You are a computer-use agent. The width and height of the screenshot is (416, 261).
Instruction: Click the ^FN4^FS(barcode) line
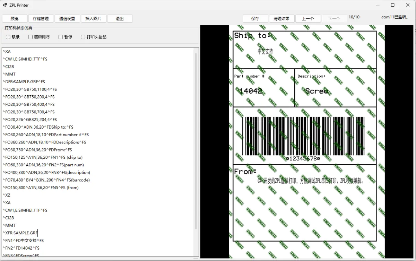(x=46, y=180)
